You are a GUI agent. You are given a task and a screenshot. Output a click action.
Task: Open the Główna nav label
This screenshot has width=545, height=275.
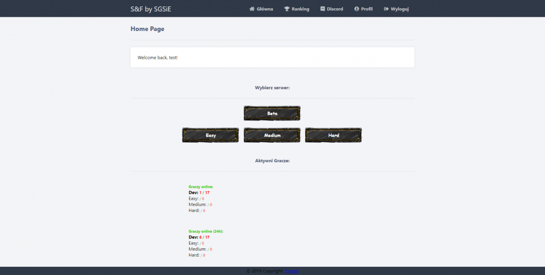click(265, 9)
